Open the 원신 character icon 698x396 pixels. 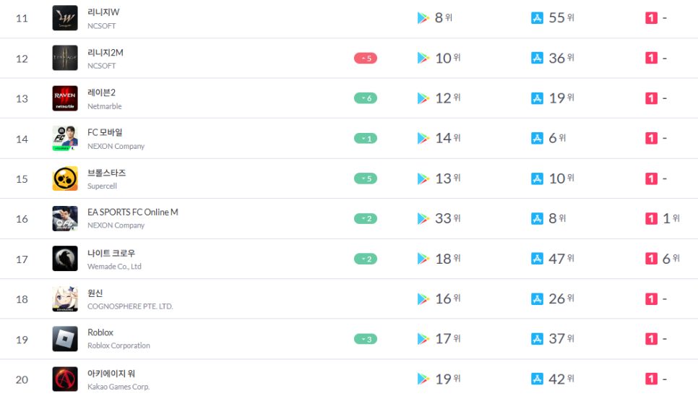tap(65, 299)
